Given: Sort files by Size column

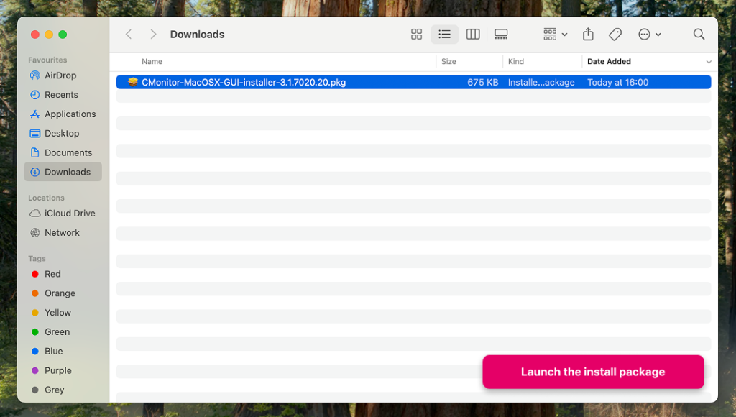Looking at the screenshot, I should coord(448,62).
